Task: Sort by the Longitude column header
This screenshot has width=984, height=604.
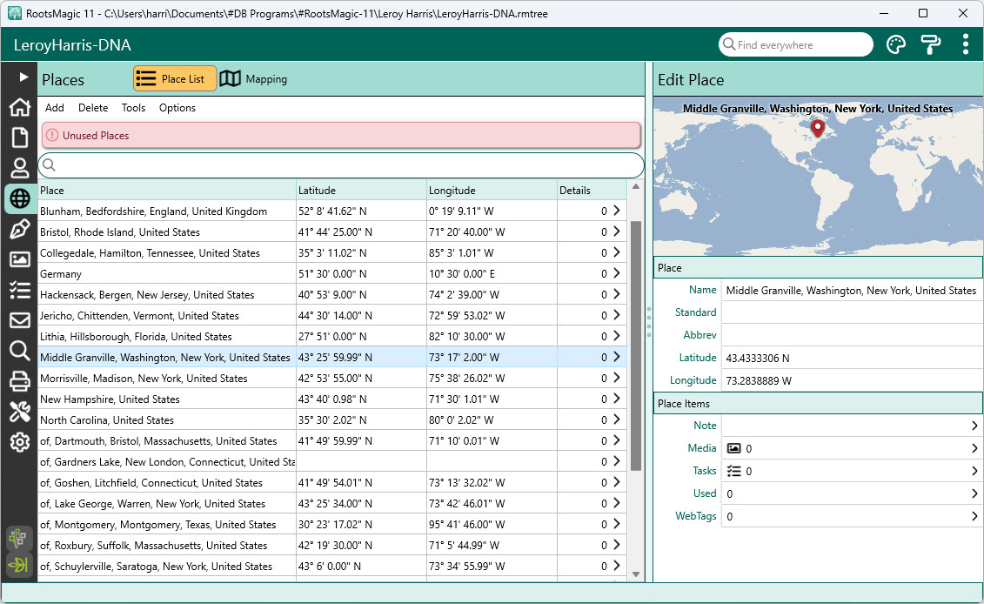Action: (x=492, y=191)
